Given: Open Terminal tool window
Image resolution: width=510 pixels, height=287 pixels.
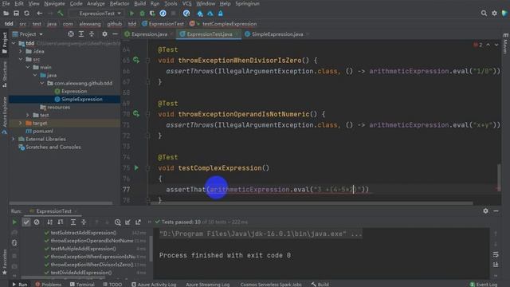Looking at the screenshot, I should 82,284.
